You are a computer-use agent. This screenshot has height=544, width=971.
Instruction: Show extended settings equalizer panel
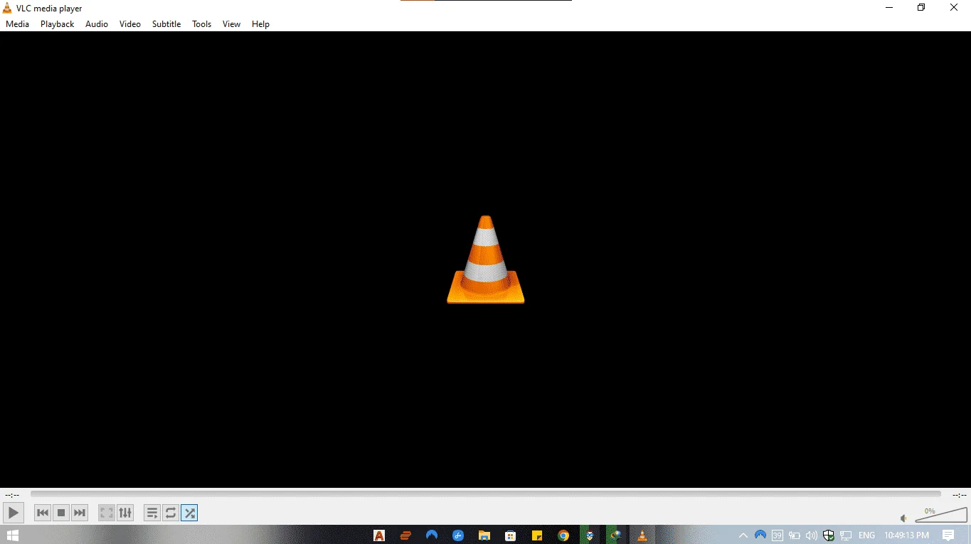tap(125, 512)
